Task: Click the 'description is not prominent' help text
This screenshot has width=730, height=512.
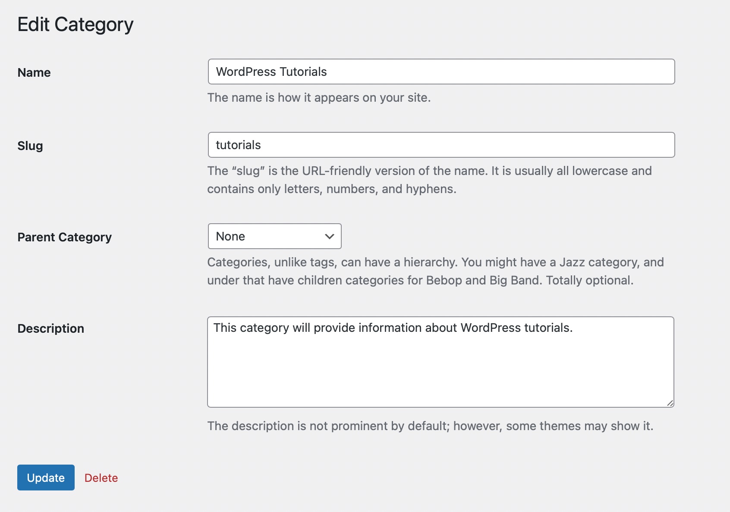Action: pos(431,426)
